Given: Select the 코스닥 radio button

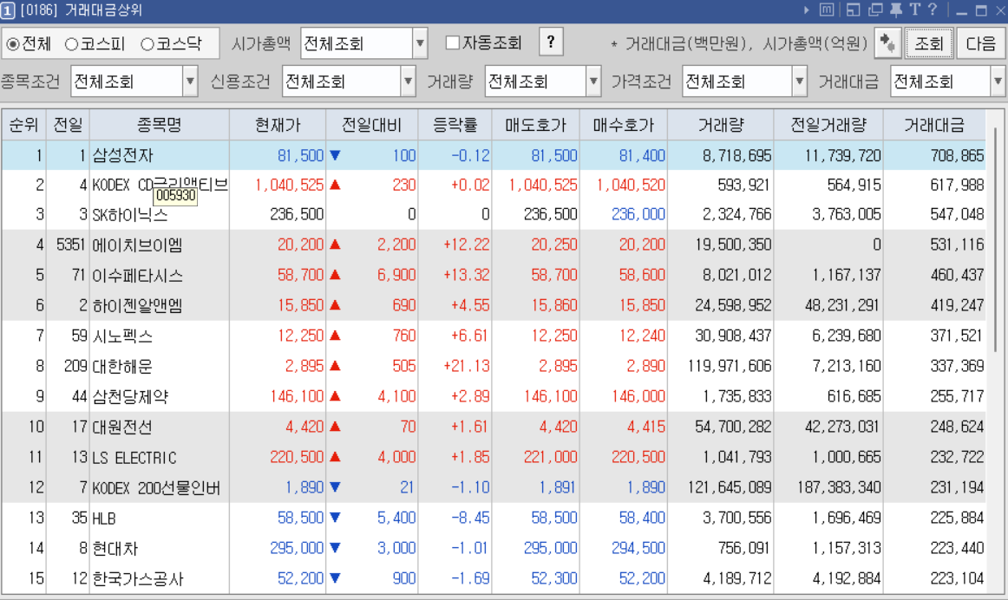Looking at the screenshot, I should 147,44.
